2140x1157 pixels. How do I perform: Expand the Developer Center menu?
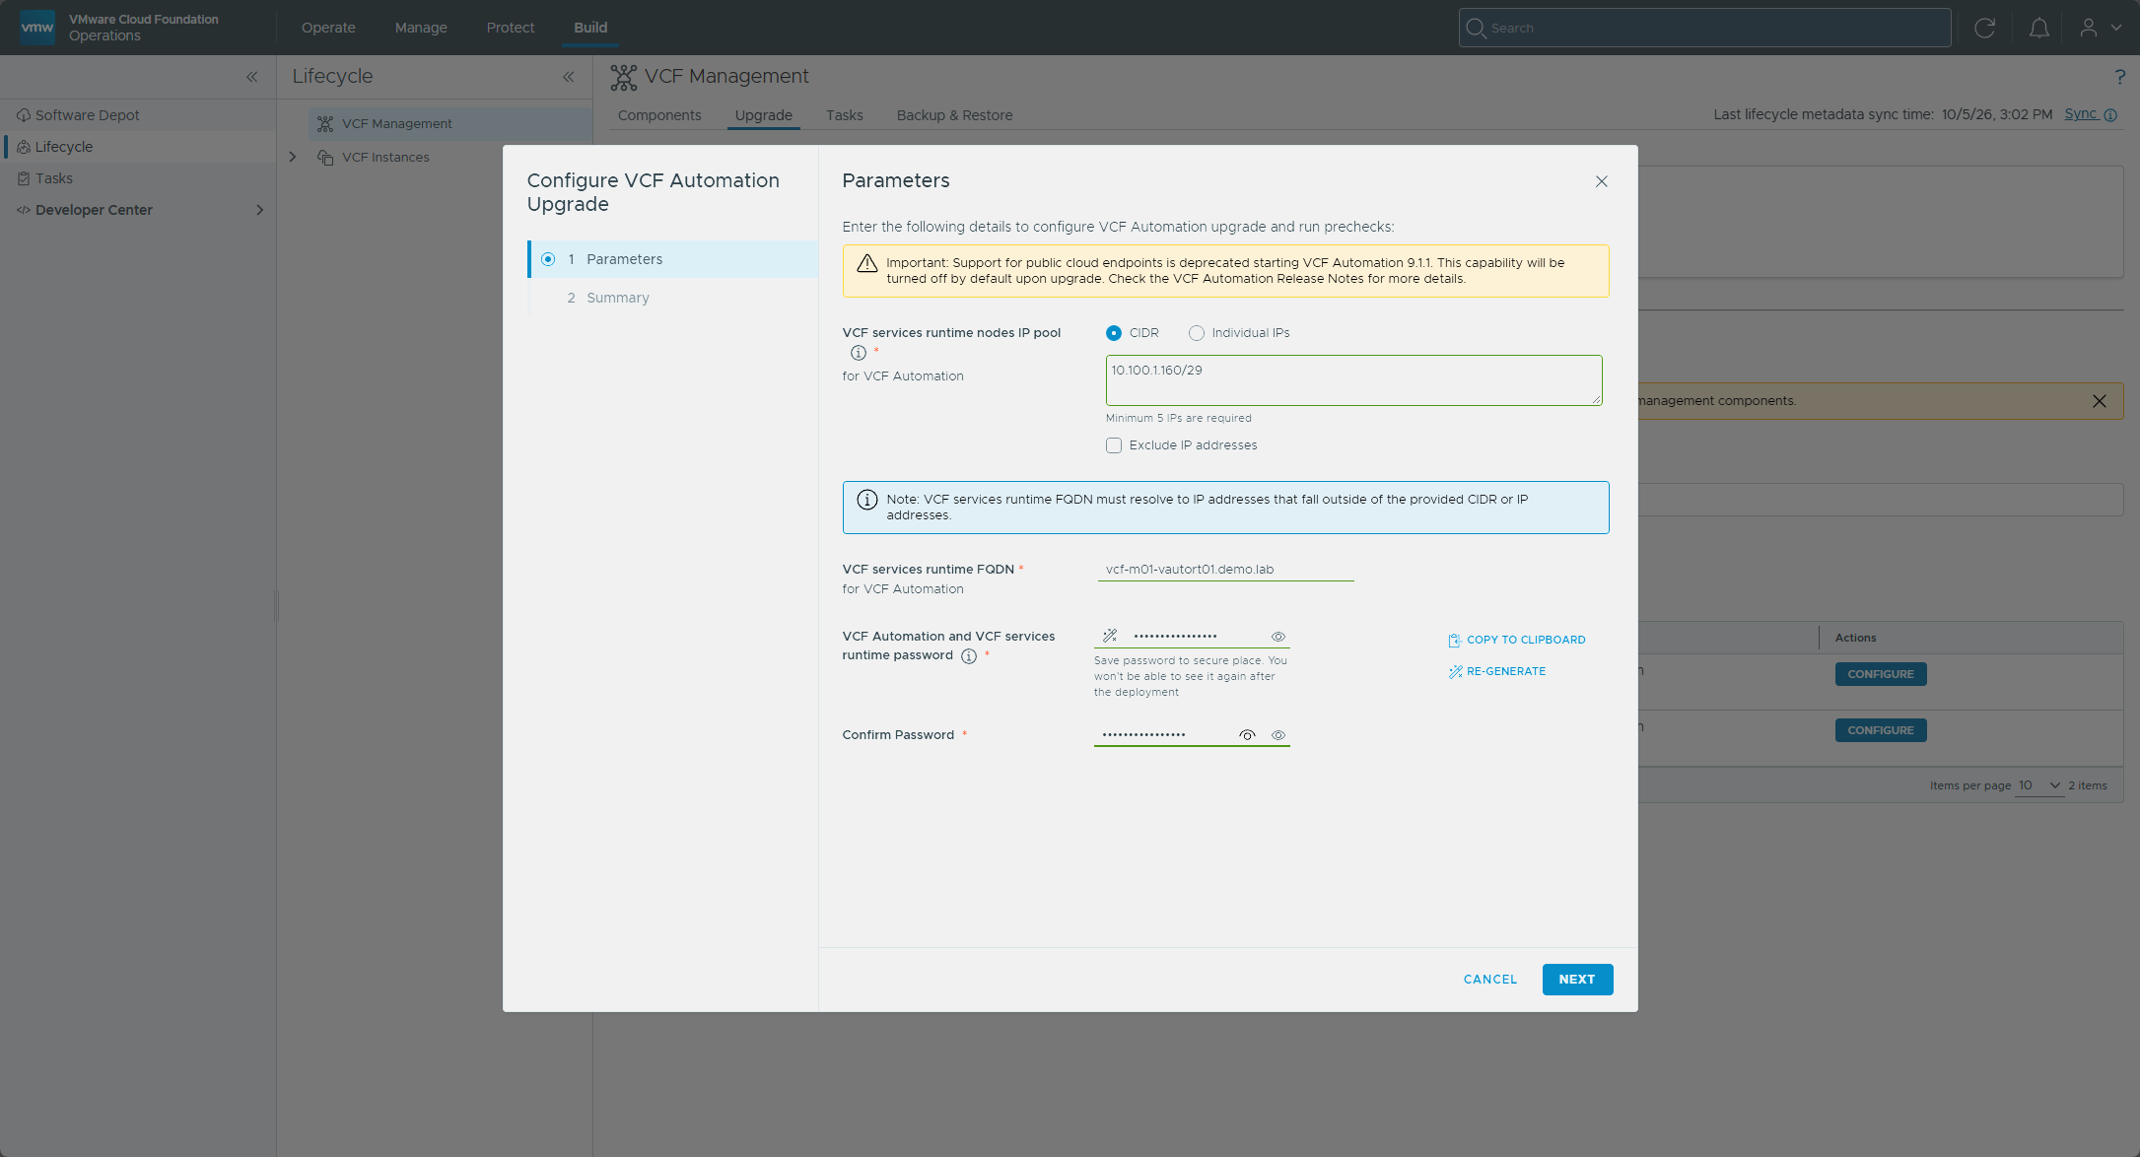coord(259,210)
